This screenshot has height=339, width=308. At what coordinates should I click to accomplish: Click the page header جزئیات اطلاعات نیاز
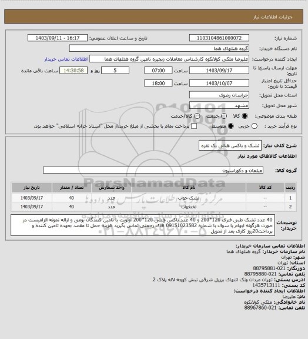pos(273,17)
